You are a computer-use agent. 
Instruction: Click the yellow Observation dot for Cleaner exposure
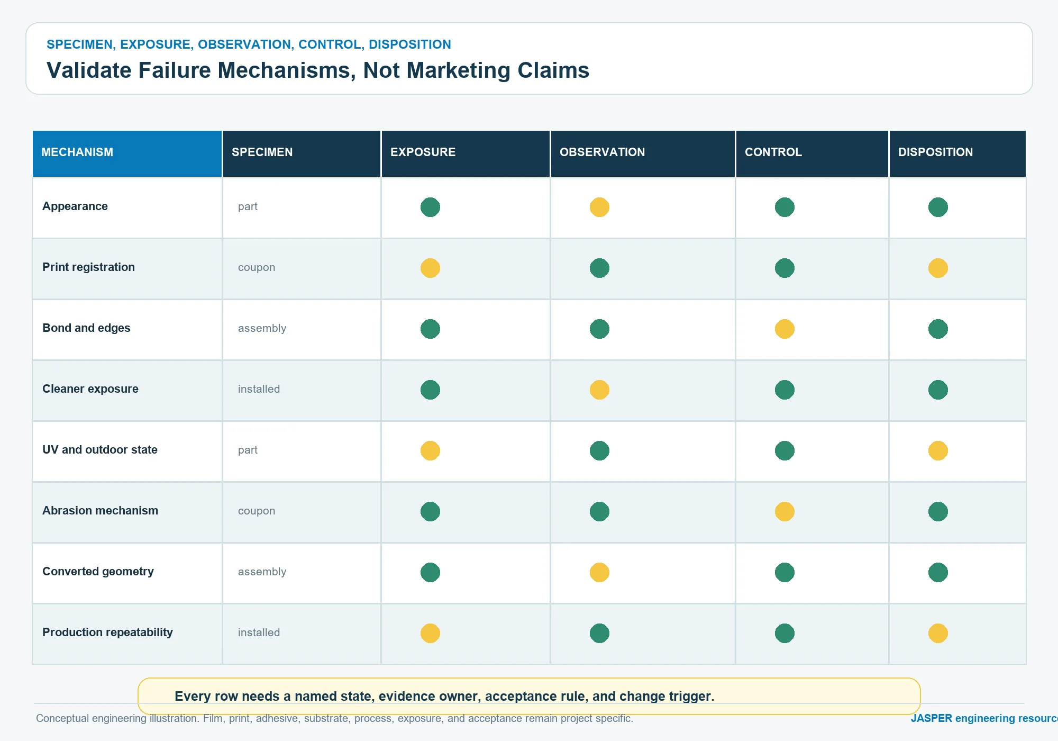599,390
